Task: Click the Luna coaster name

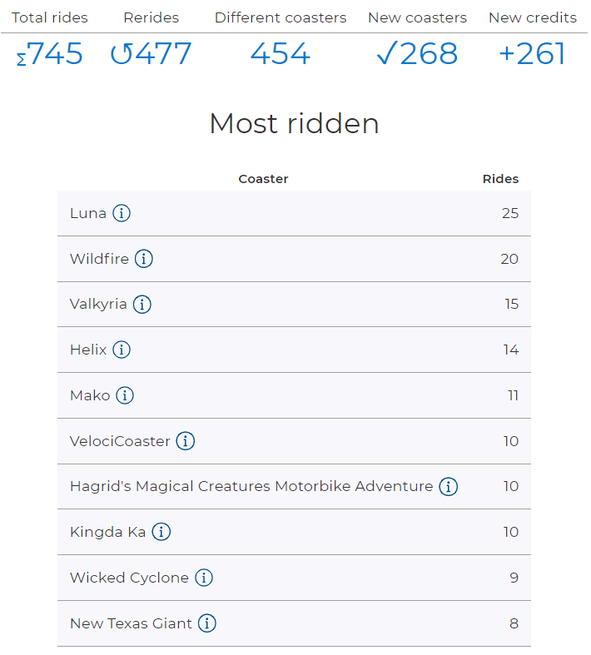Action: click(88, 213)
